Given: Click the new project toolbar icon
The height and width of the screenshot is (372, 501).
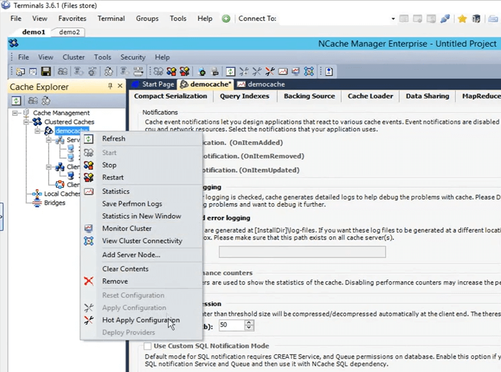Looking at the screenshot, I should [20, 71].
